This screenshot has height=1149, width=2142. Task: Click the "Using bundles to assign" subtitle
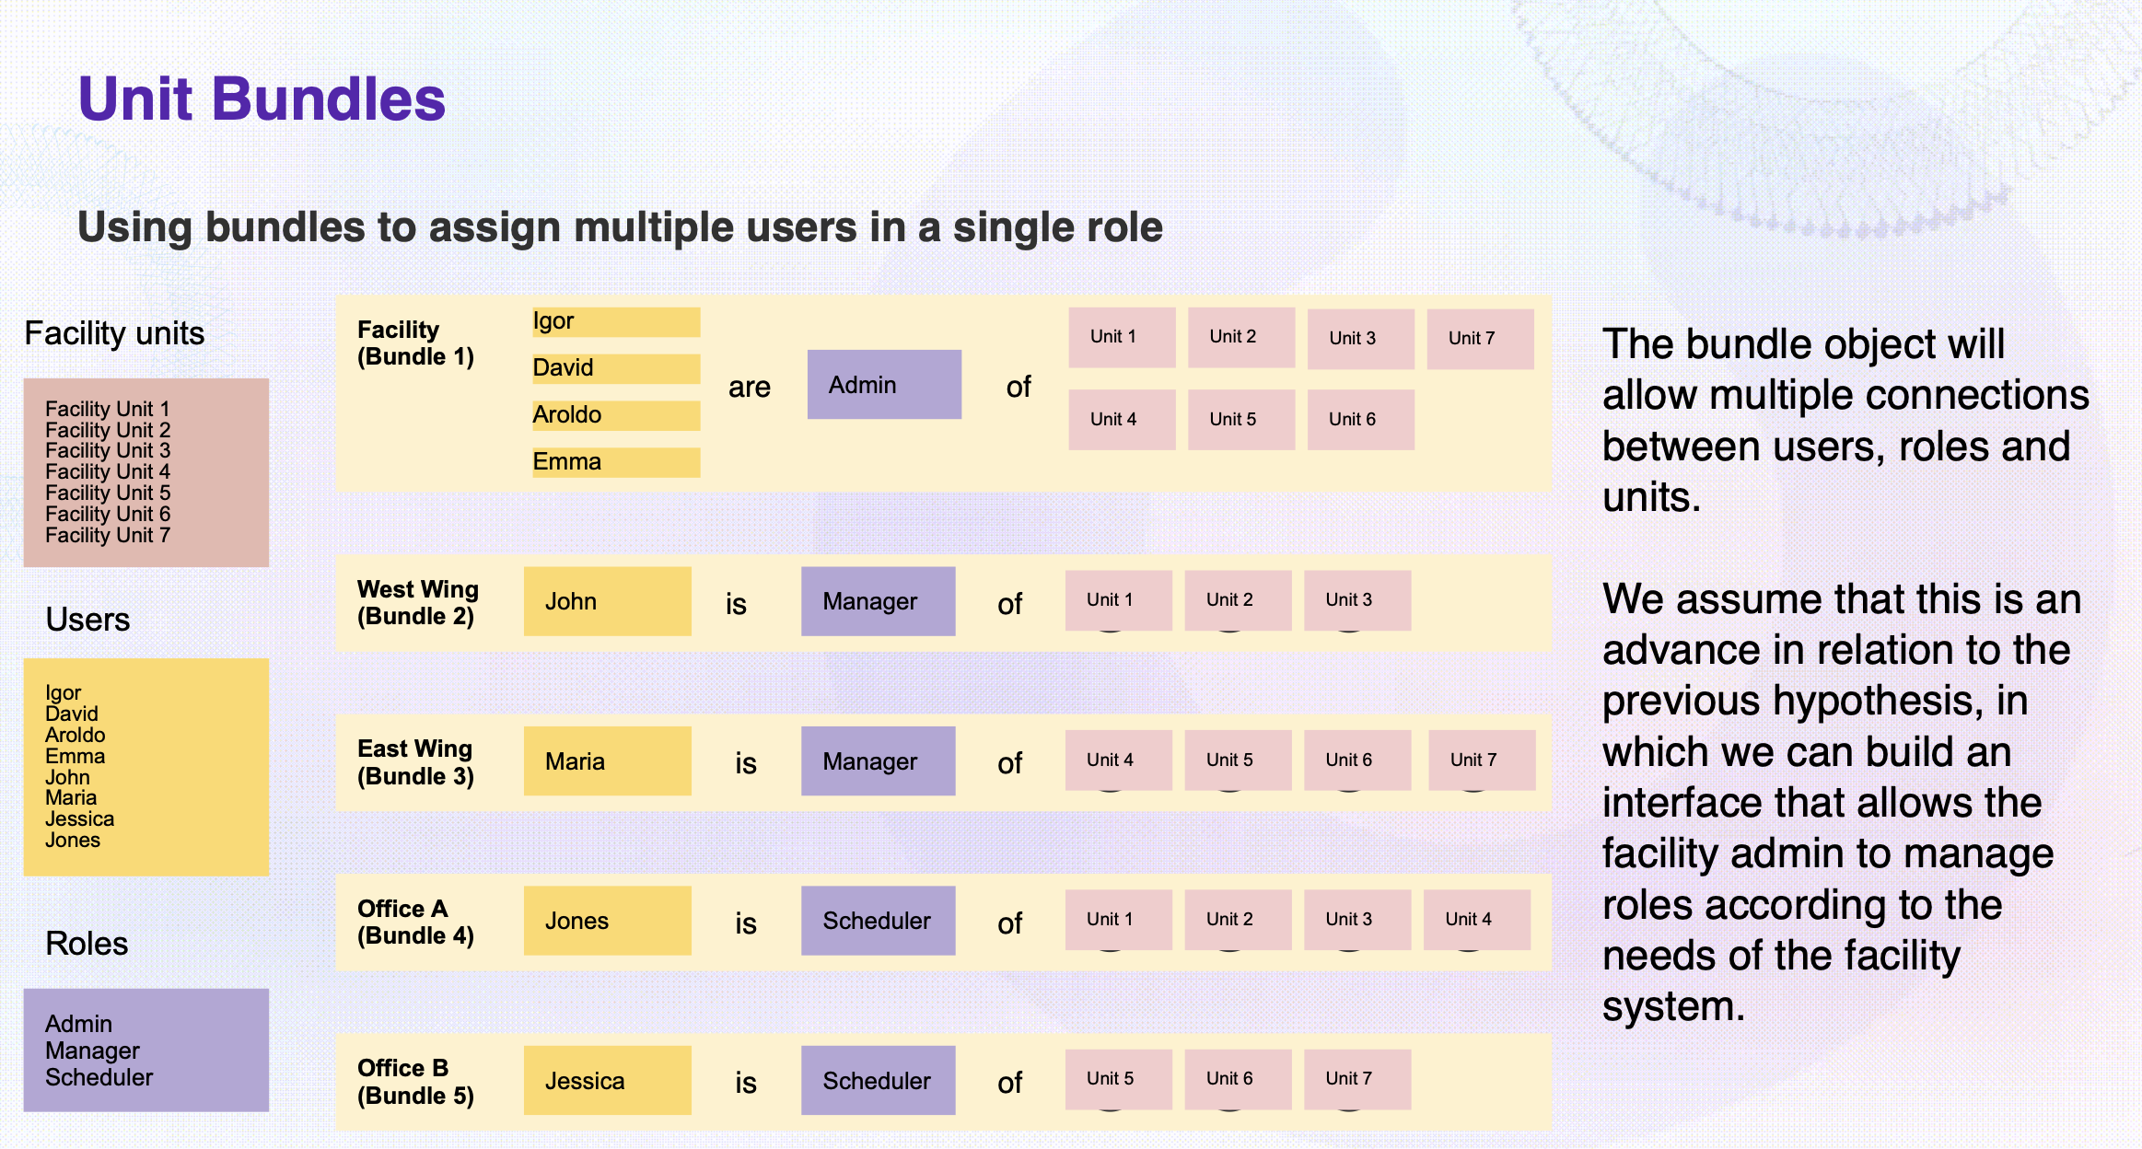pos(620,227)
